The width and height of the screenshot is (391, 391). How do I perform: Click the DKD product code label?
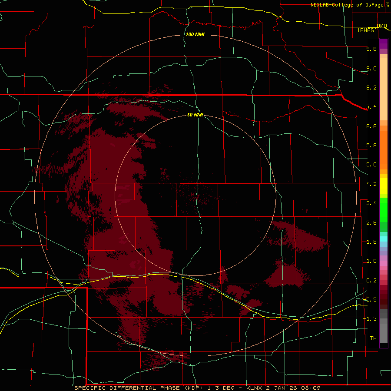[382, 26]
